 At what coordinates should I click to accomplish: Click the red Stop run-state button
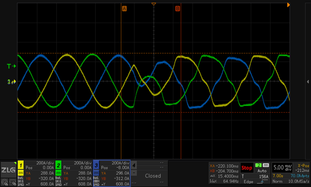[x=247, y=168]
